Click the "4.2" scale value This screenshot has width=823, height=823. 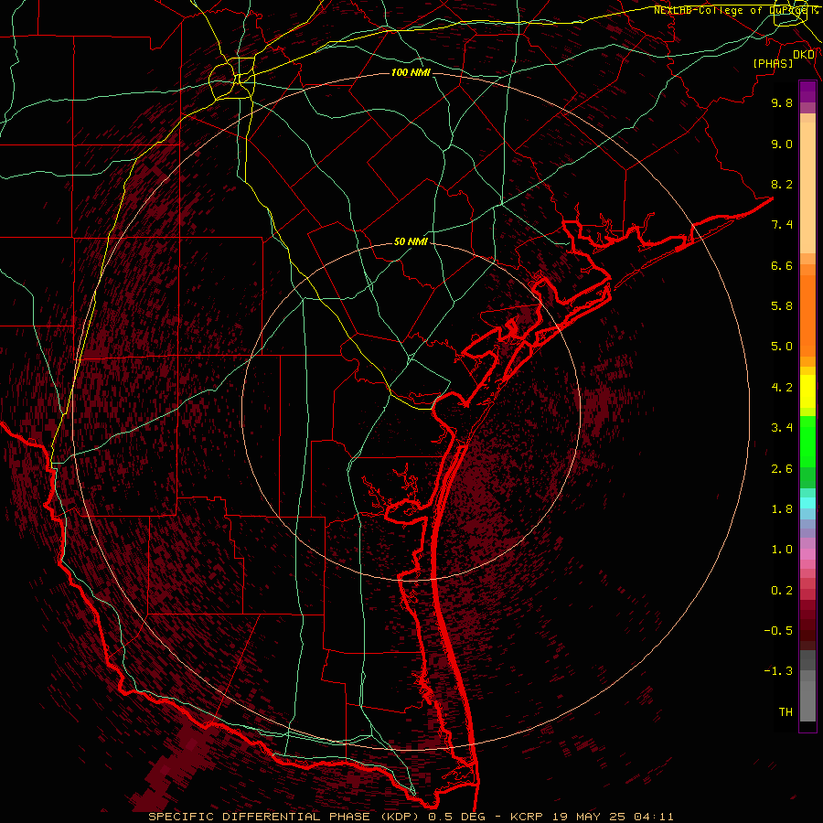(782, 388)
